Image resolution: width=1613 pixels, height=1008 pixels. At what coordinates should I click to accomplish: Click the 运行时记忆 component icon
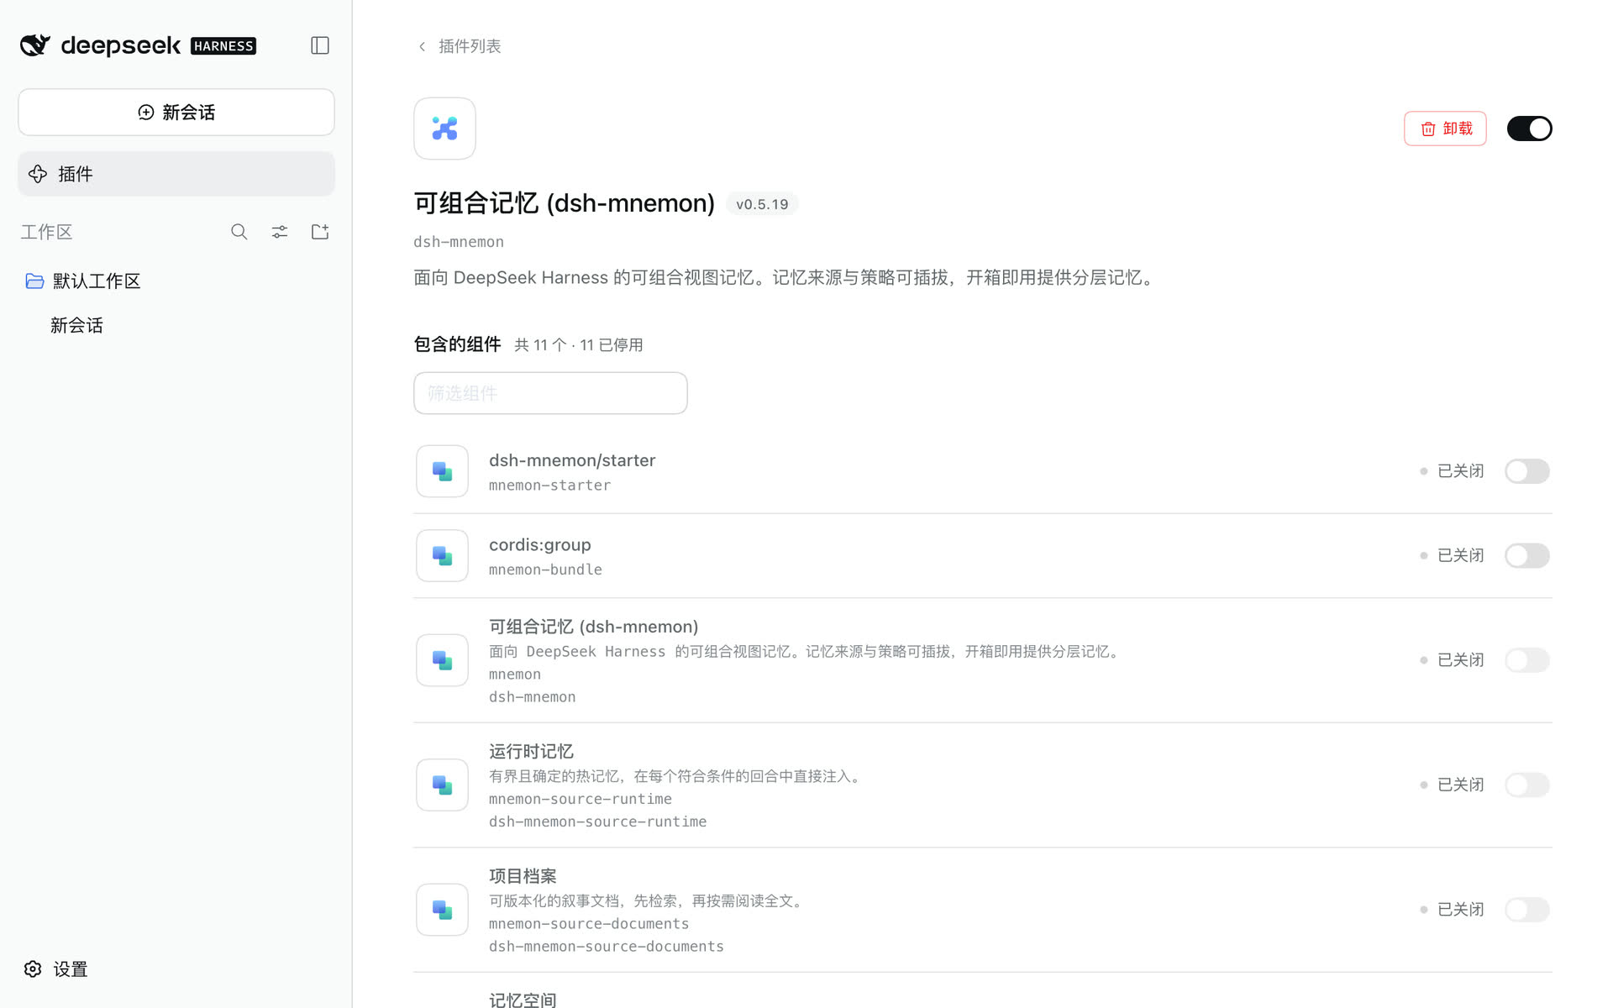pyautogui.click(x=442, y=785)
